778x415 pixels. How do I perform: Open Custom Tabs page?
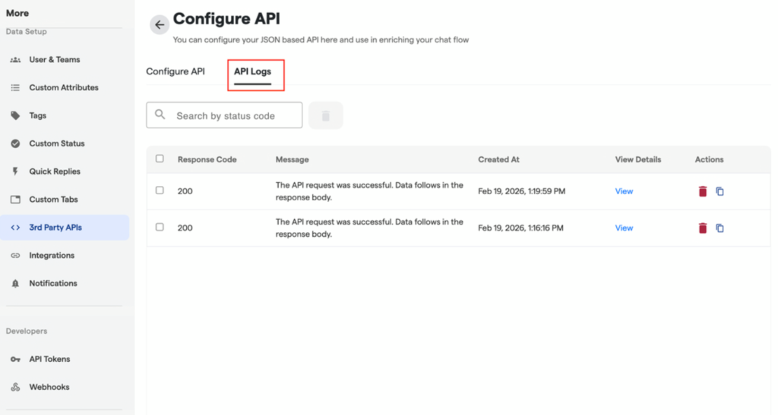tap(54, 200)
